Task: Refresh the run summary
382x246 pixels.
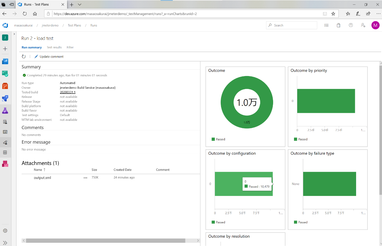Action: [24, 57]
